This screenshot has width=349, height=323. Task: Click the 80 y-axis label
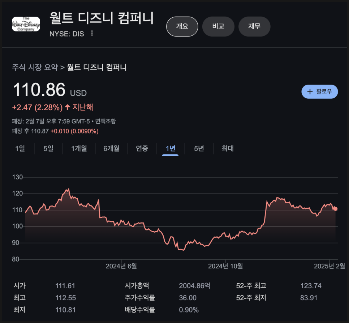[x=16, y=259]
